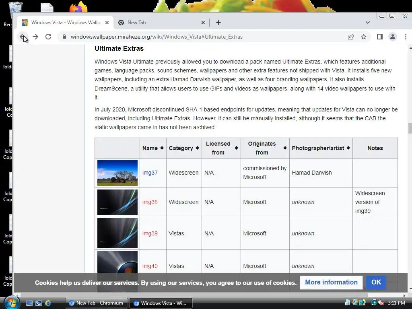Click the Show Desktop quick launch icon

click(x=29, y=303)
